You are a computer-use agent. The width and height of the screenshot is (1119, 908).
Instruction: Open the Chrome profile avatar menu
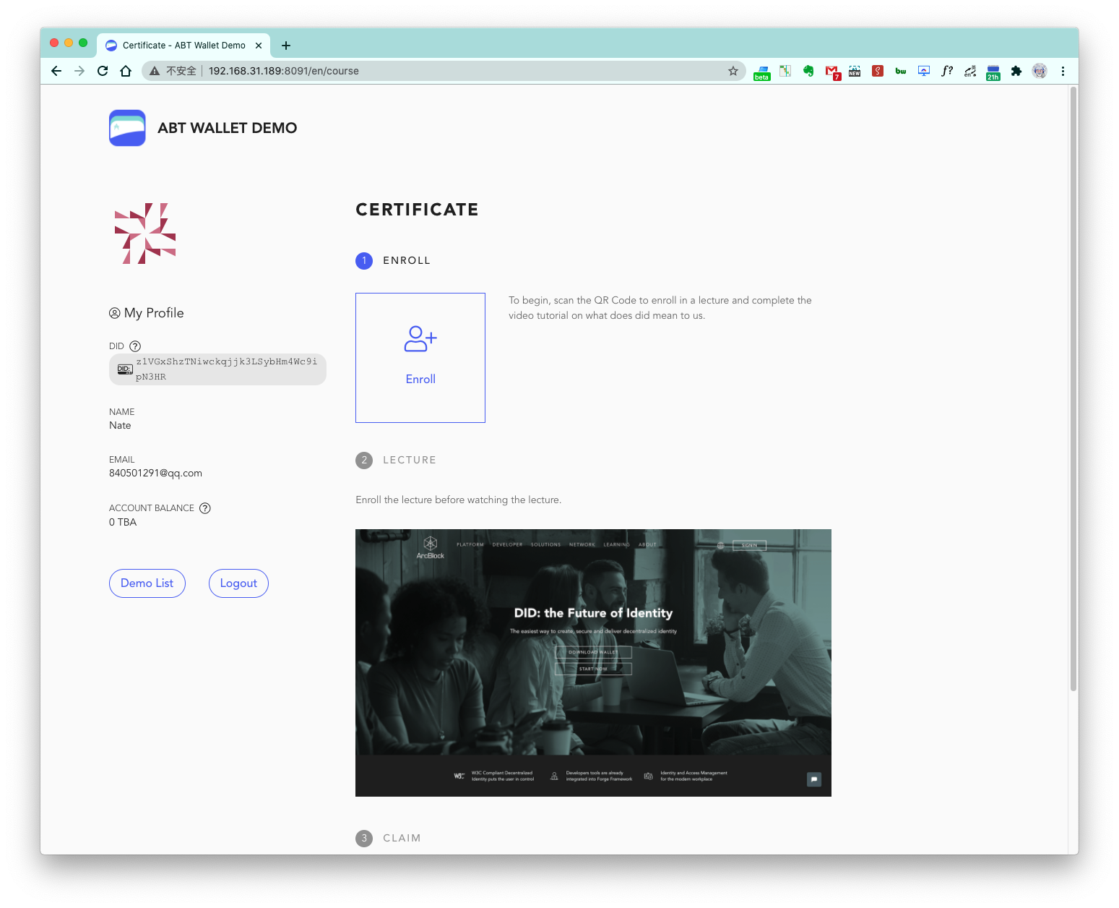tap(1040, 71)
